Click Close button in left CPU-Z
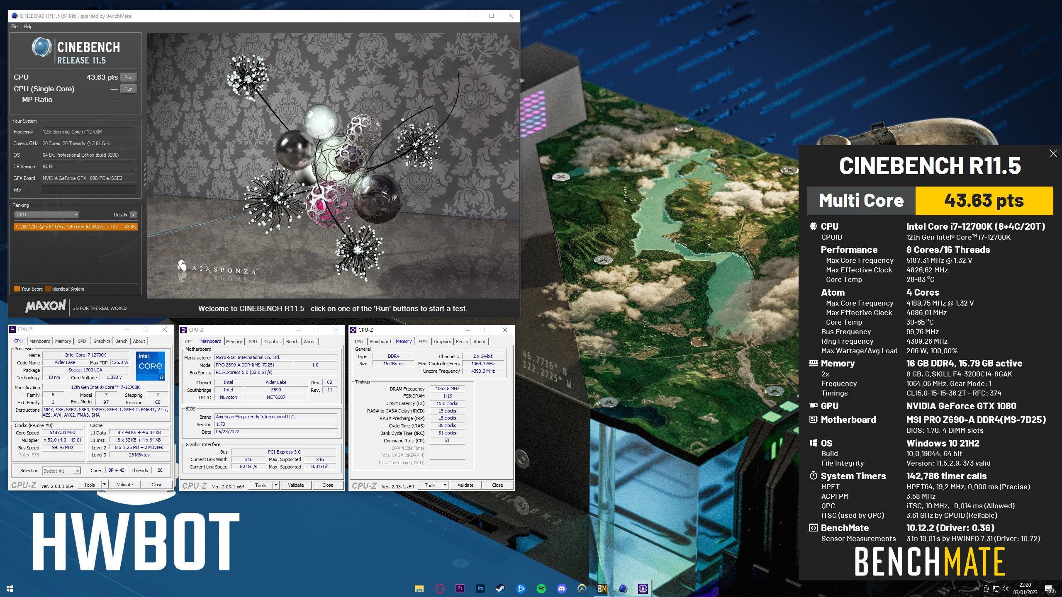Screen dimensions: 1062x597 click(157, 485)
